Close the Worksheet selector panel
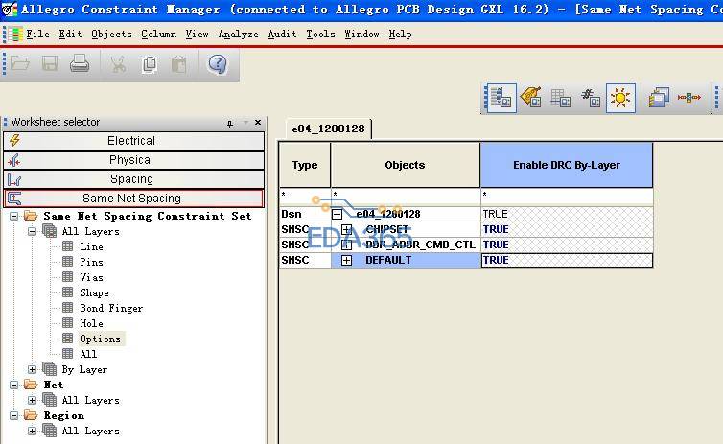The height and width of the screenshot is (444, 723). [x=258, y=122]
